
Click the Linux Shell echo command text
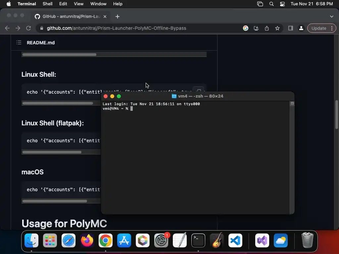click(x=64, y=92)
